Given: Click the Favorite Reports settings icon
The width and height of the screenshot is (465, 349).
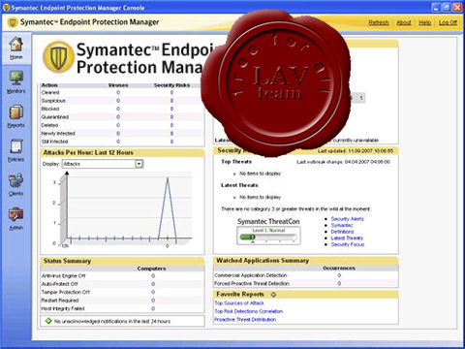Looking at the screenshot, I should pyautogui.click(x=273, y=295).
